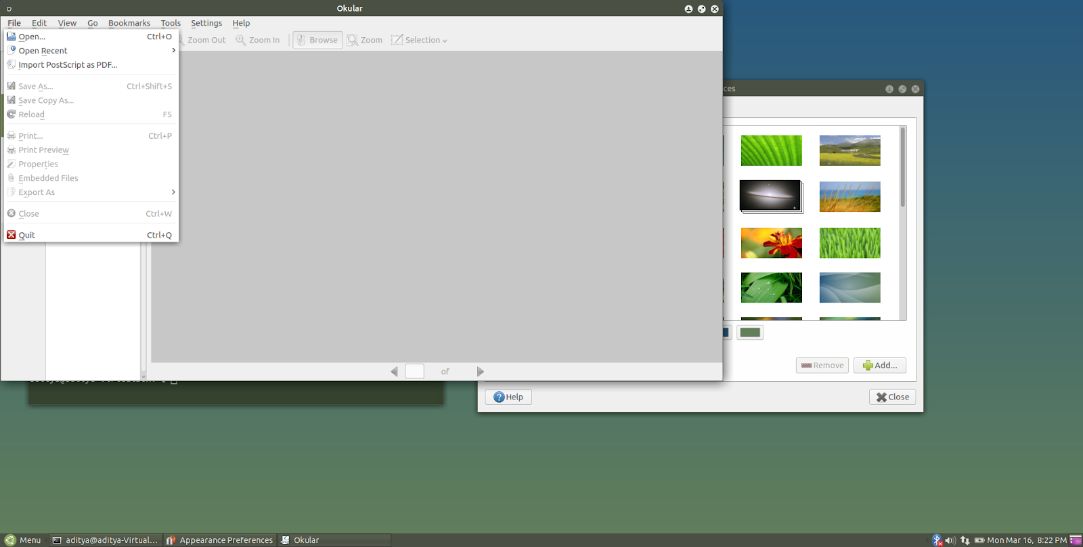This screenshot has height=547, width=1083.
Task: Open the Selection tool dropdown
Action: 419,40
